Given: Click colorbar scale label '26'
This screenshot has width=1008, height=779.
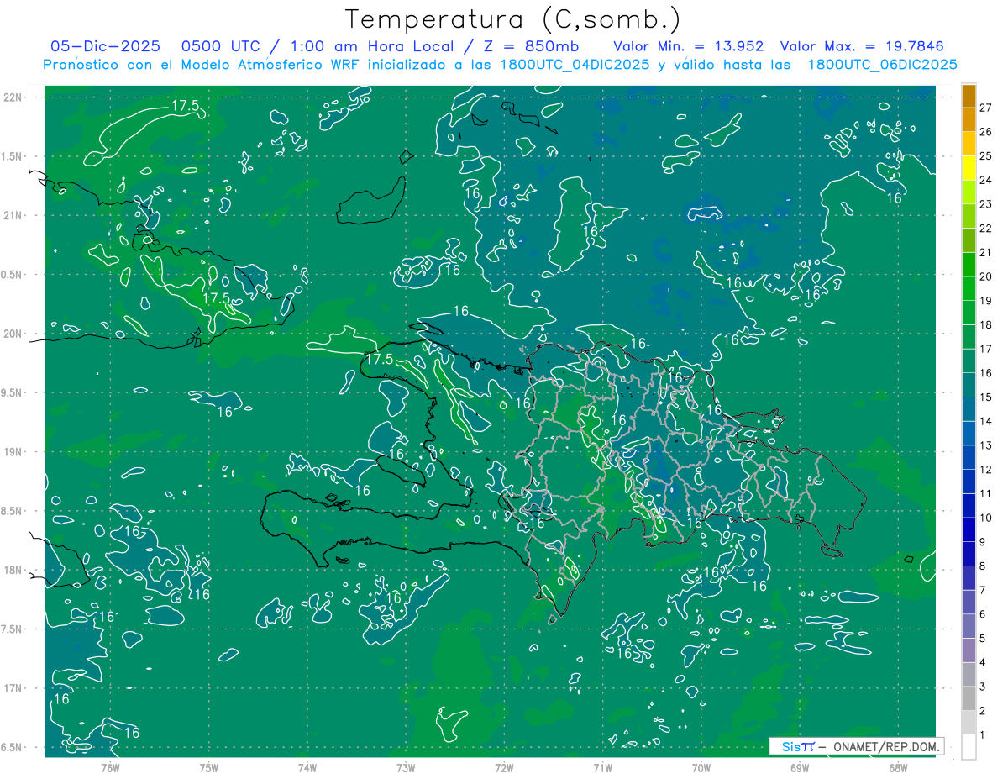Looking at the screenshot, I should (x=986, y=132).
